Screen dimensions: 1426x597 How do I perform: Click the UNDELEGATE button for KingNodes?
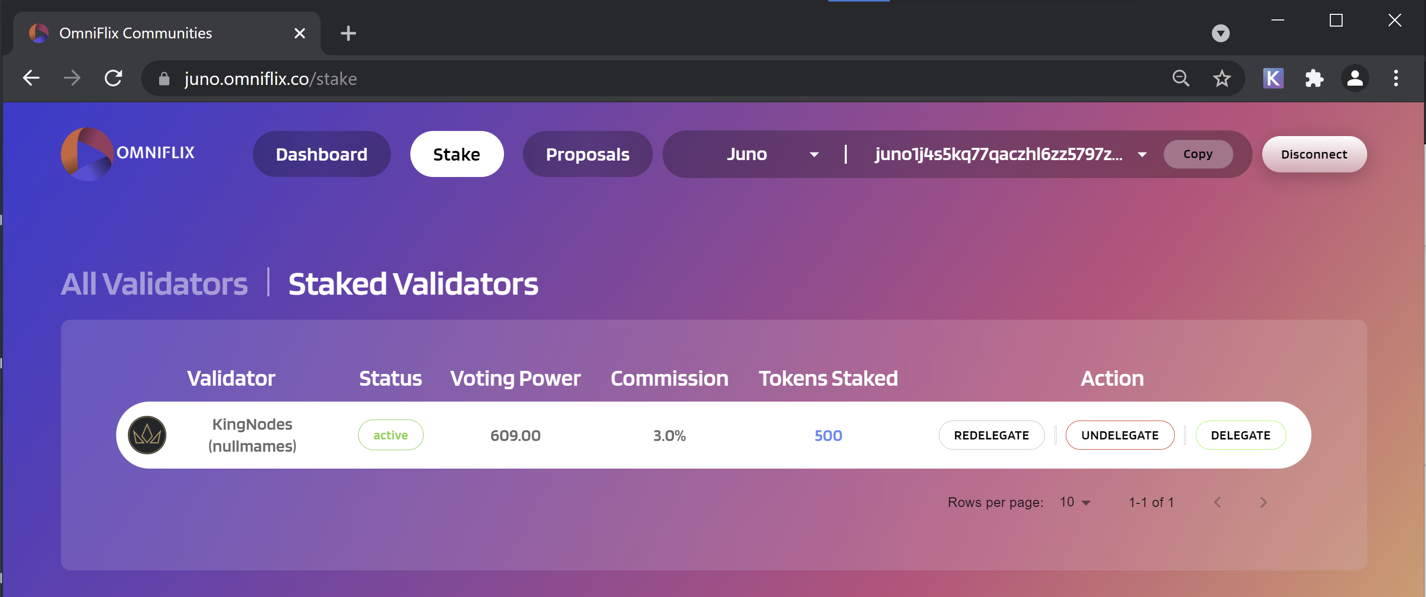click(x=1120, y=435)
